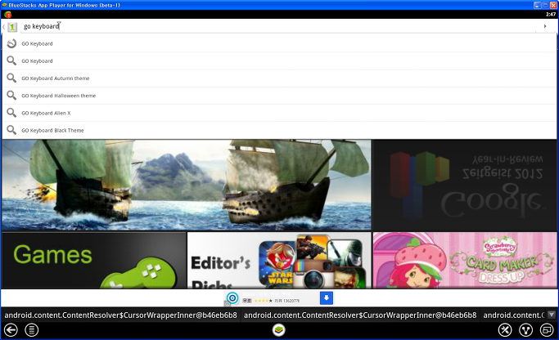Viewport: 559px width, 340px height.
Task: Click magnifier icon next to Black Theme
Action: pos(11,130)
